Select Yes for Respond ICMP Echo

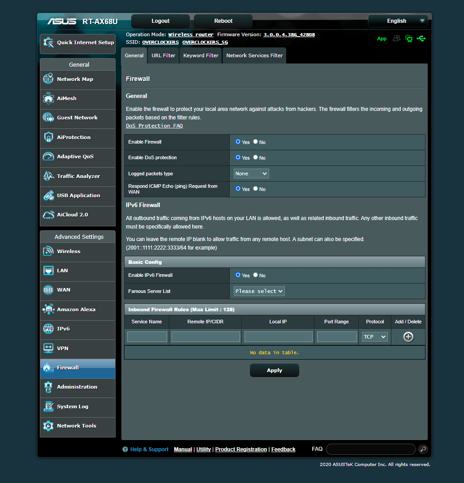238,189
